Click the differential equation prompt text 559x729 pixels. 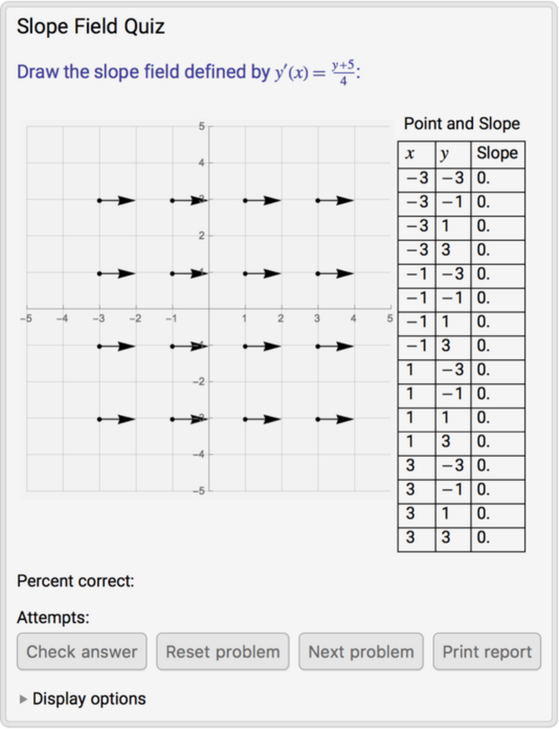(x=188, y=72)
